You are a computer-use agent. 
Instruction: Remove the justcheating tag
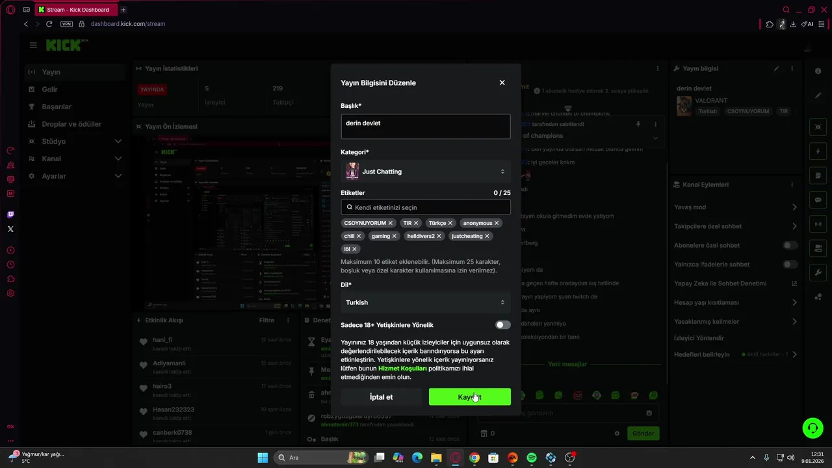point(487,236)
